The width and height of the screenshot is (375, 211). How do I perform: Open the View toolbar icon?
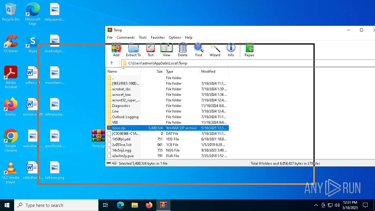pos(166,50)
